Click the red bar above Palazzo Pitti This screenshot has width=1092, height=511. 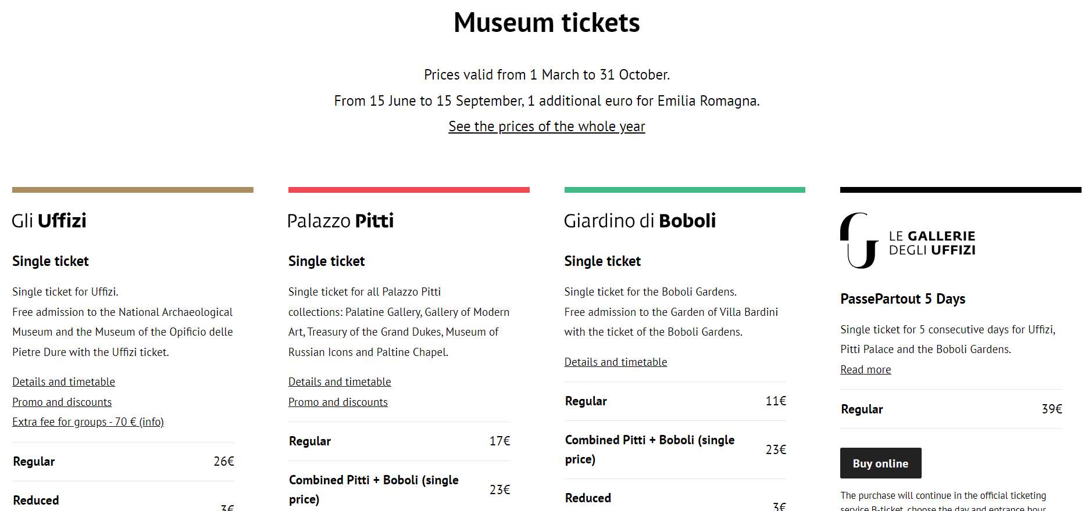click(x=409, y=190)
